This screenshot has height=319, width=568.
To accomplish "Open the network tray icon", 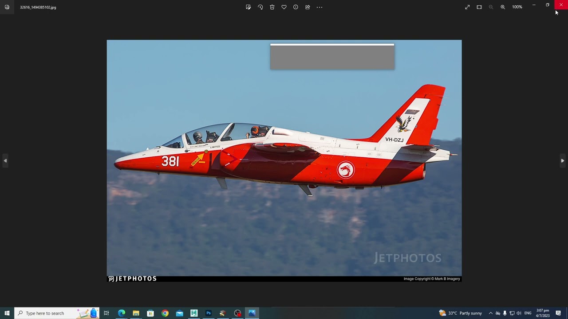I will pos(512,313).
